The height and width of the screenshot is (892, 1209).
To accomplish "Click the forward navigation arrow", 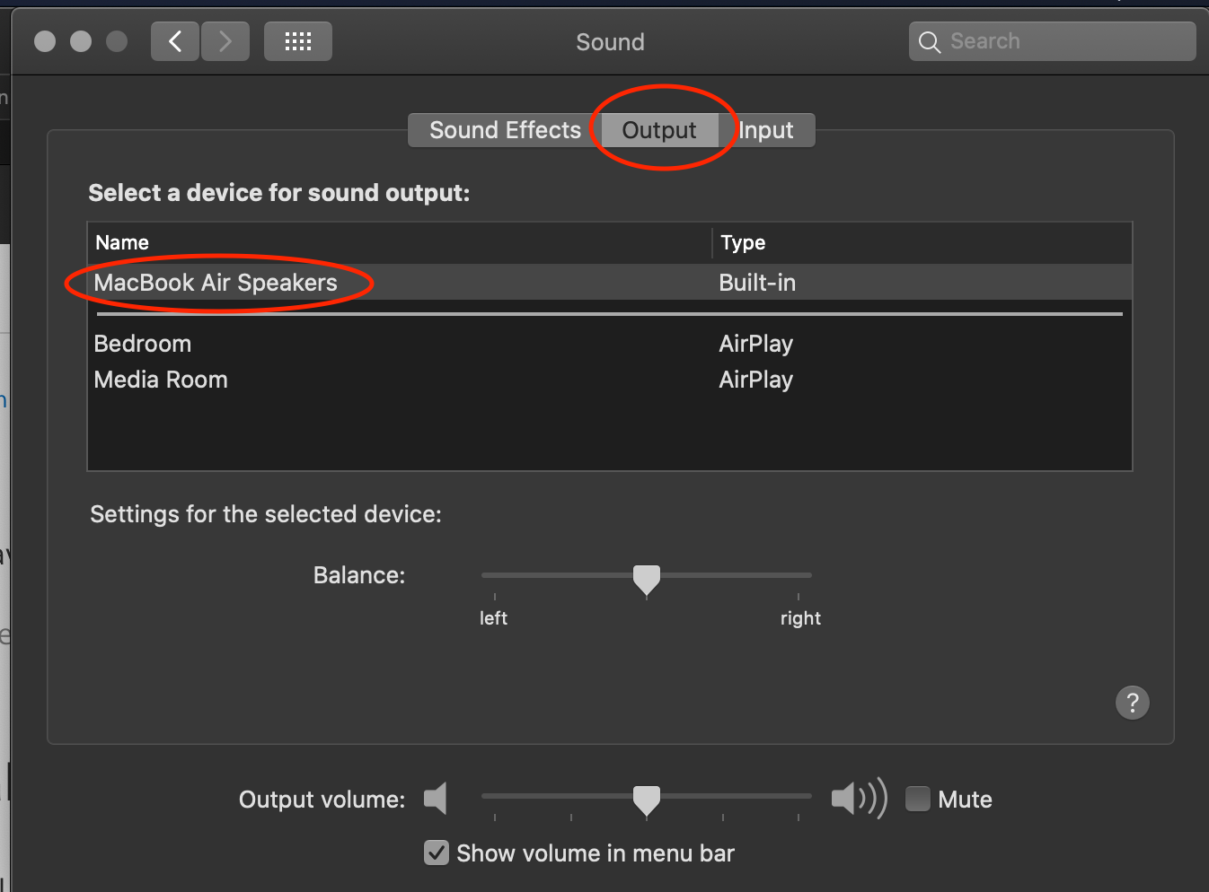I will 225,41.
